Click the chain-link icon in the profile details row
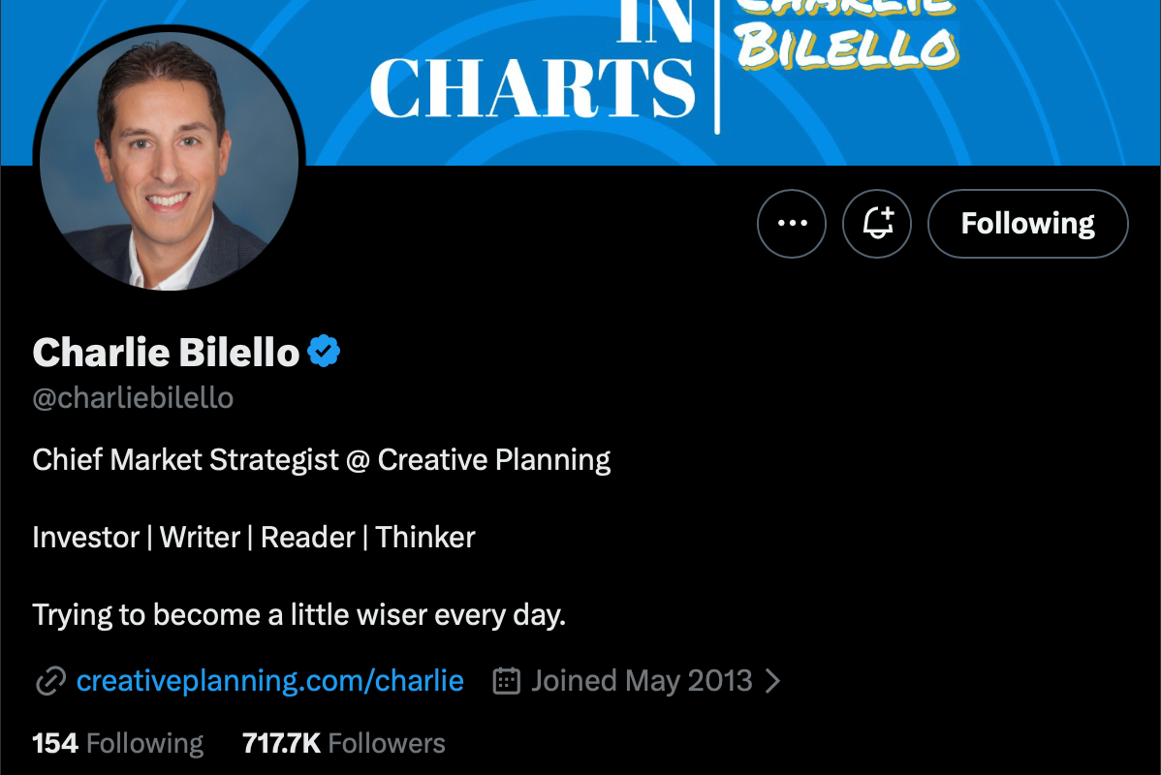Screen dimensions: 1161x775 (x=49, y=681)
